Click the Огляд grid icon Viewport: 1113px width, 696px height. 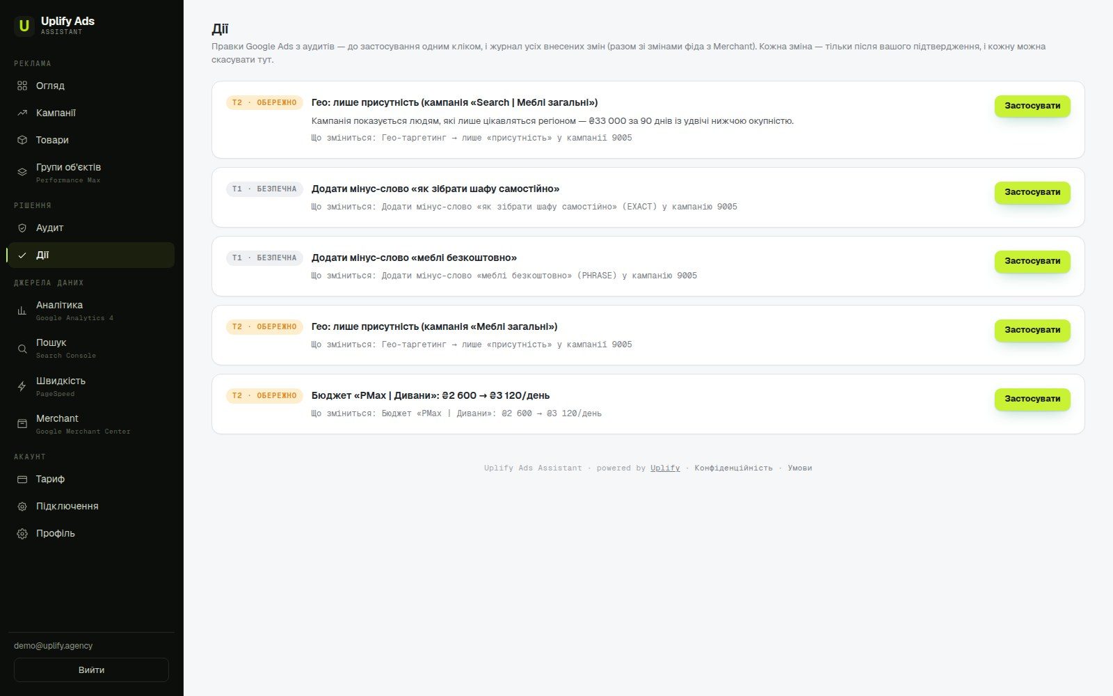click(x=22, y=86)
